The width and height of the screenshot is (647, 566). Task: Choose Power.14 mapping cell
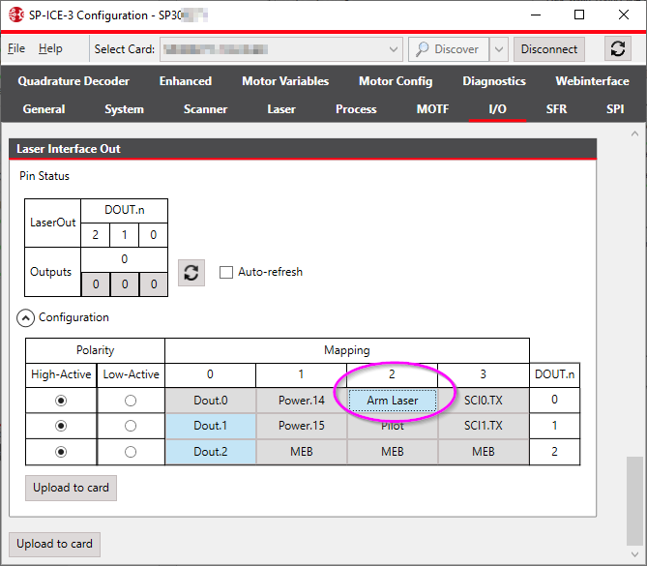tap(301, 401)
